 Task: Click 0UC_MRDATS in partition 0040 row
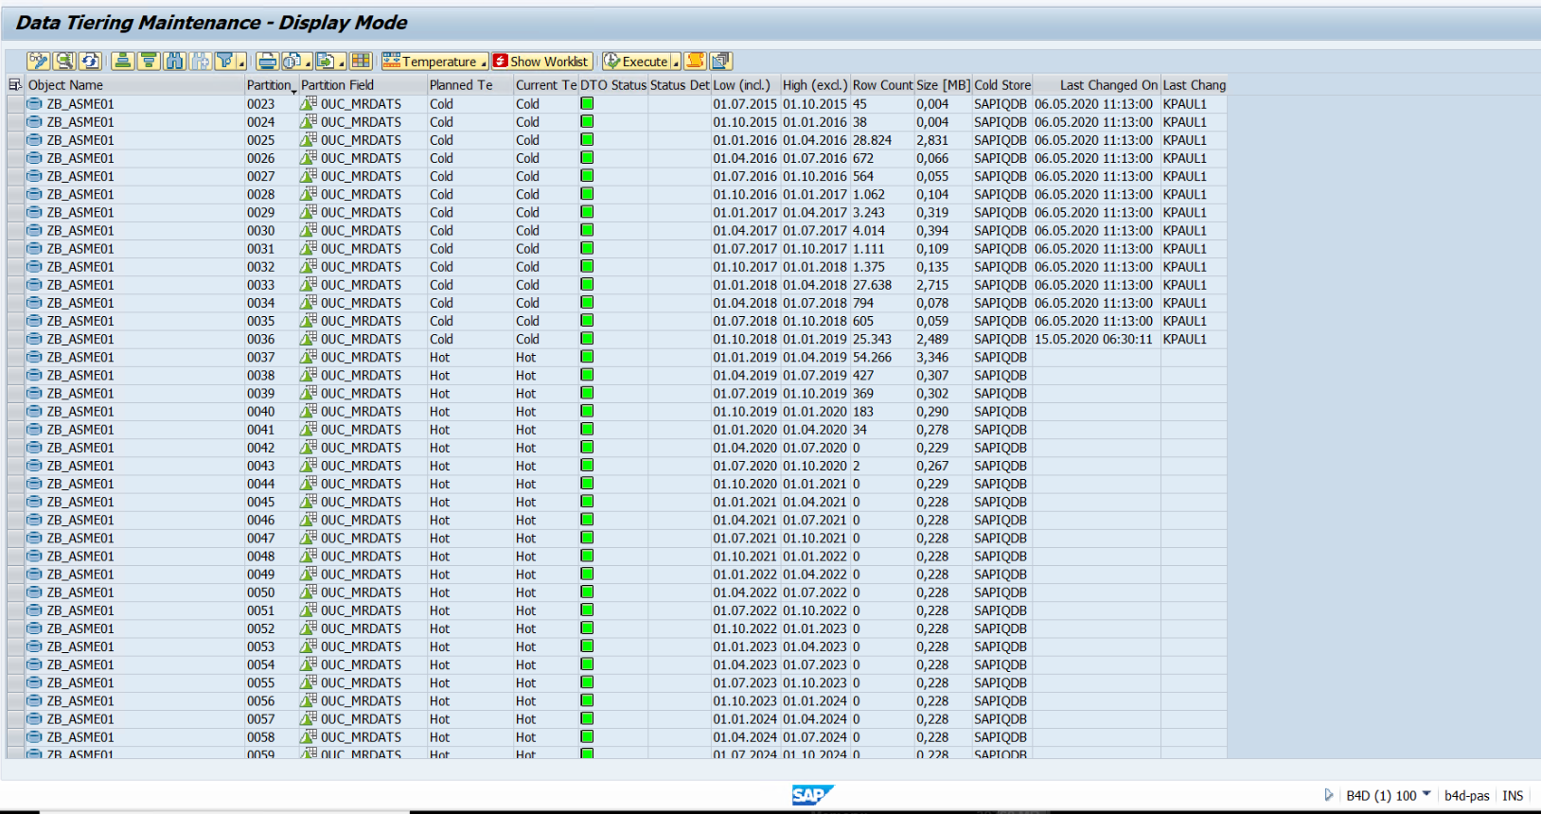click(361, 412)
